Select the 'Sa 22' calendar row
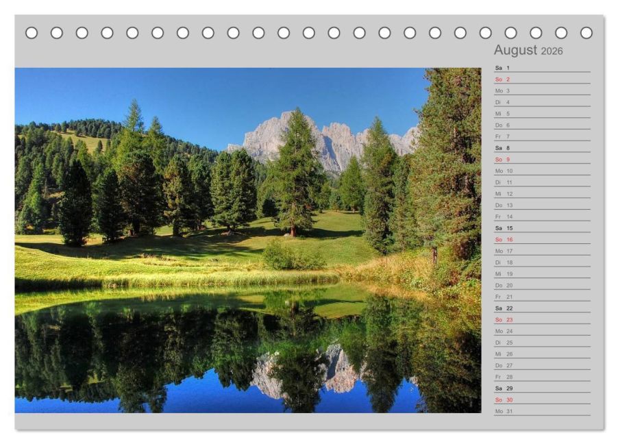Viewport: 618px width, 444px height. [x=543, y=308]
